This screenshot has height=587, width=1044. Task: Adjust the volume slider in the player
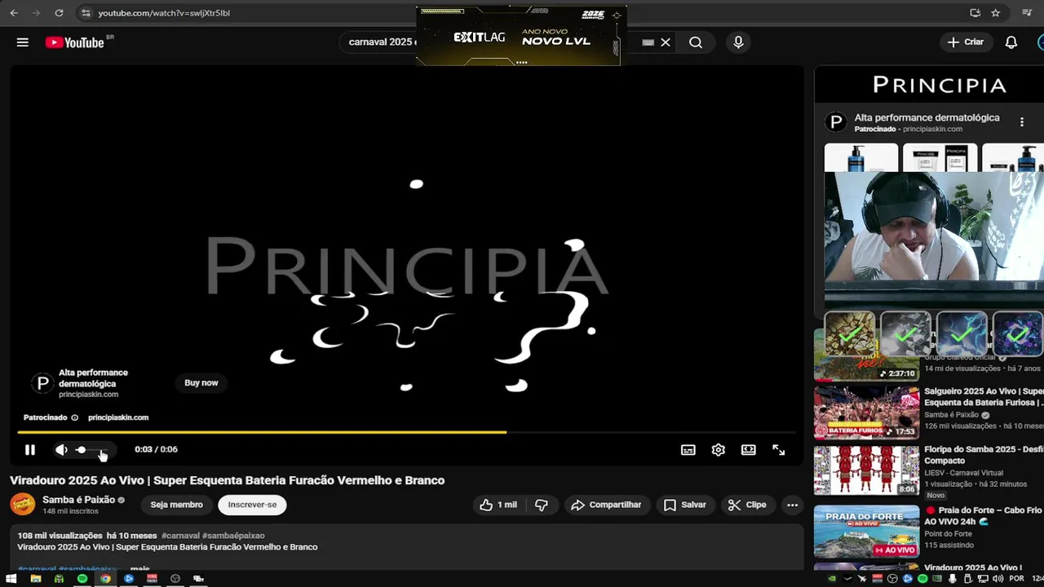click(x=91, y=449)
